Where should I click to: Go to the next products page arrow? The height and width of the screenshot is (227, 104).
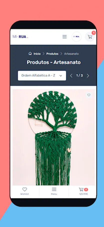[x=88, y=76]
